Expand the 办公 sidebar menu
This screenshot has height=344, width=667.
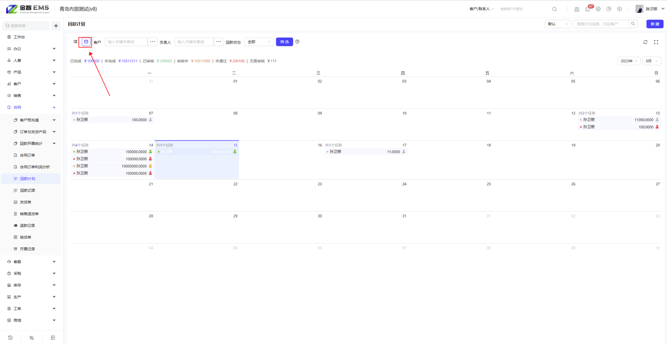point(31,49)
